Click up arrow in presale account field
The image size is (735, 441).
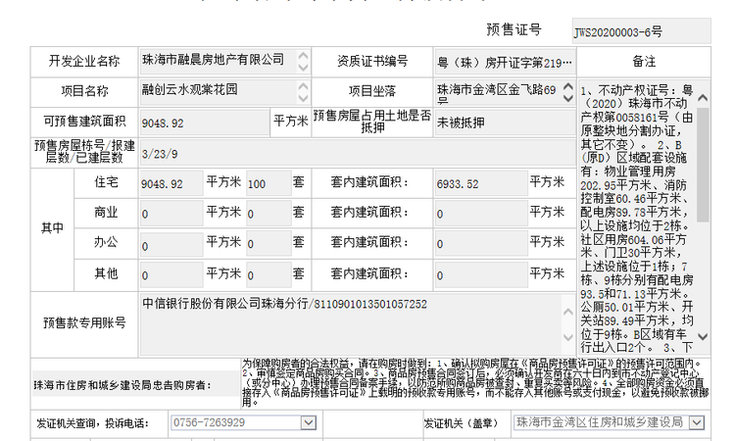(568, 312)
